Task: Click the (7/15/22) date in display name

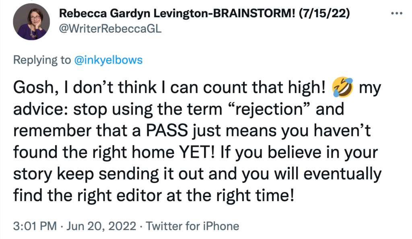Action: (x=325, y=13)
